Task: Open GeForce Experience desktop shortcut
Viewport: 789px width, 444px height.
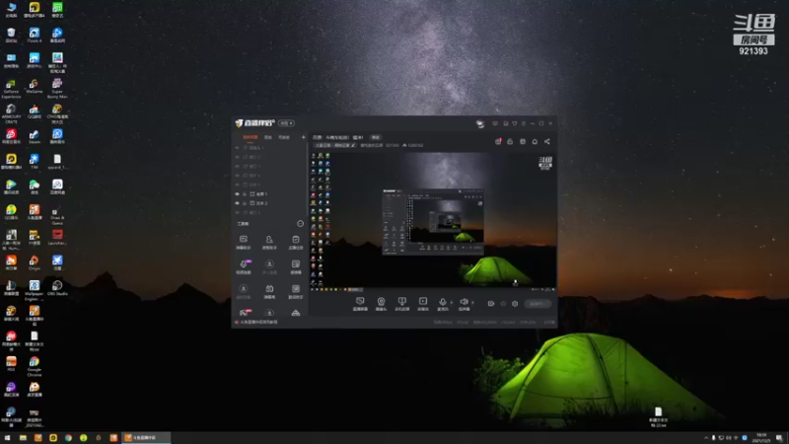Action: (x=11, y=87)
